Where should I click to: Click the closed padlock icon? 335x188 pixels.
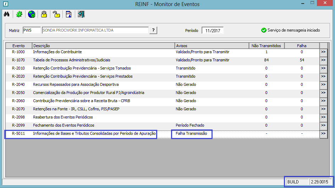pyautogui.click(x=44, y=14)
